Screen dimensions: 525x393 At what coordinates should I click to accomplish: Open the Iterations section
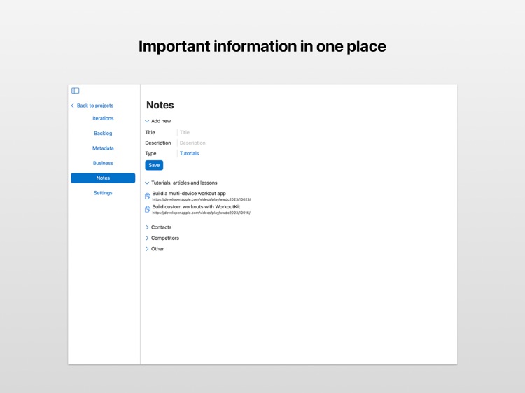[x=103, y=118]
